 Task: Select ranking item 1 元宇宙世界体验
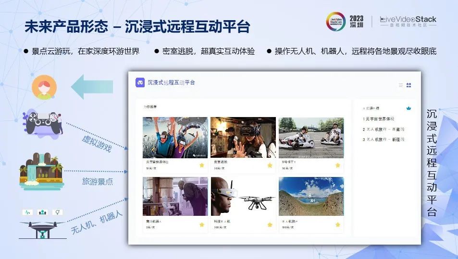pos(379,119)
